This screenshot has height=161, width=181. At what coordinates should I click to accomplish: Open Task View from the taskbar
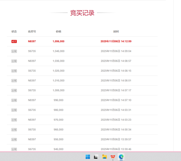[x=96, y=157]
